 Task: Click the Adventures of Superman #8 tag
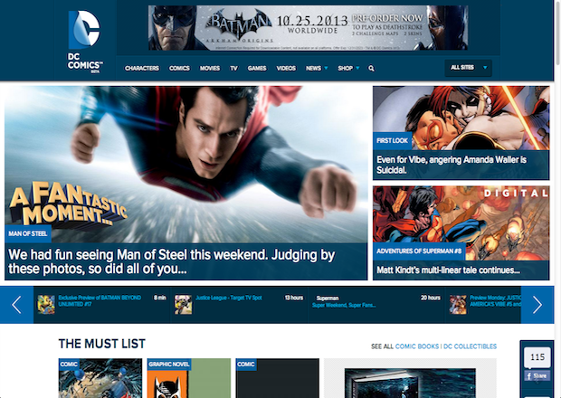pyautogui.click(x=419, y=251)
